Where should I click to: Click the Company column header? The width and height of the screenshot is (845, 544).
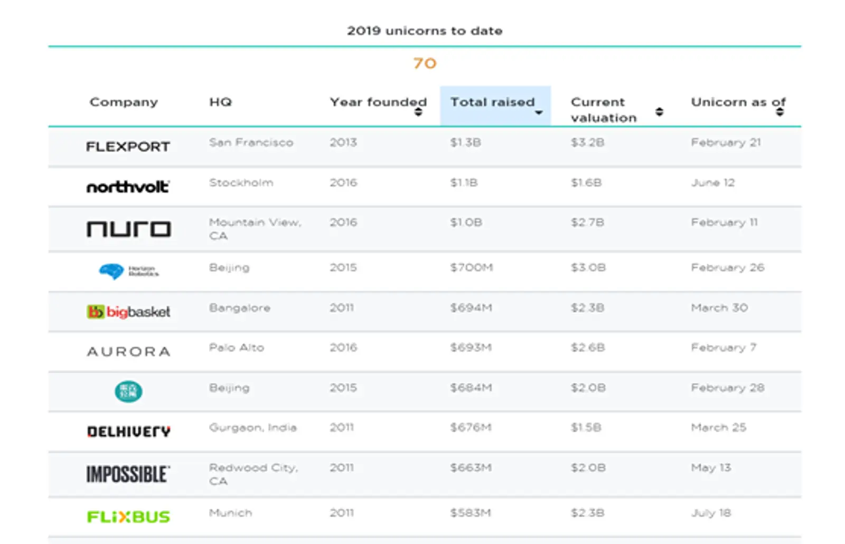pyautogui.click(x=124, y=102)
